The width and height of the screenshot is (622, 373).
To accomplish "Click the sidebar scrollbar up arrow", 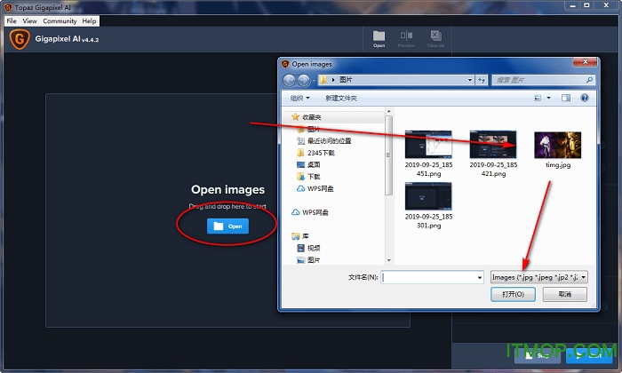I will tap(389, 111).
